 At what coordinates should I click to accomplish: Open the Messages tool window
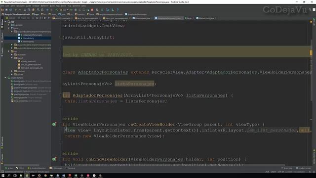coord(56,168)
